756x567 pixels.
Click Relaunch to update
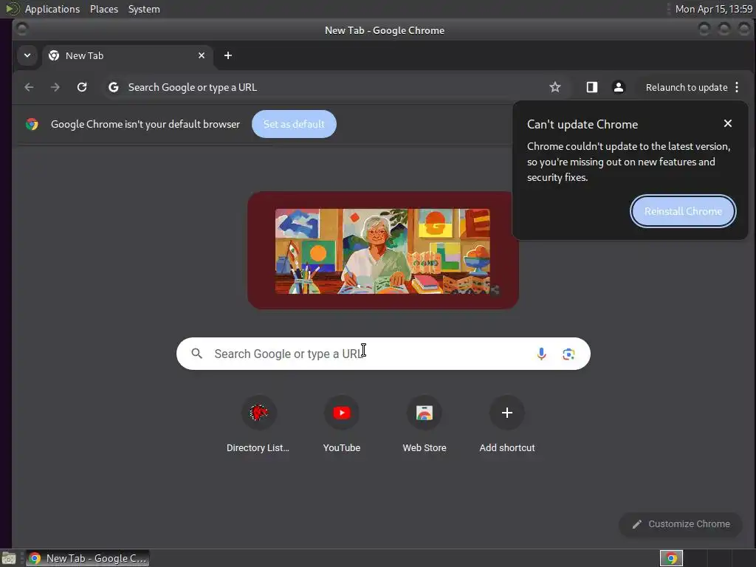click(686, 87)
